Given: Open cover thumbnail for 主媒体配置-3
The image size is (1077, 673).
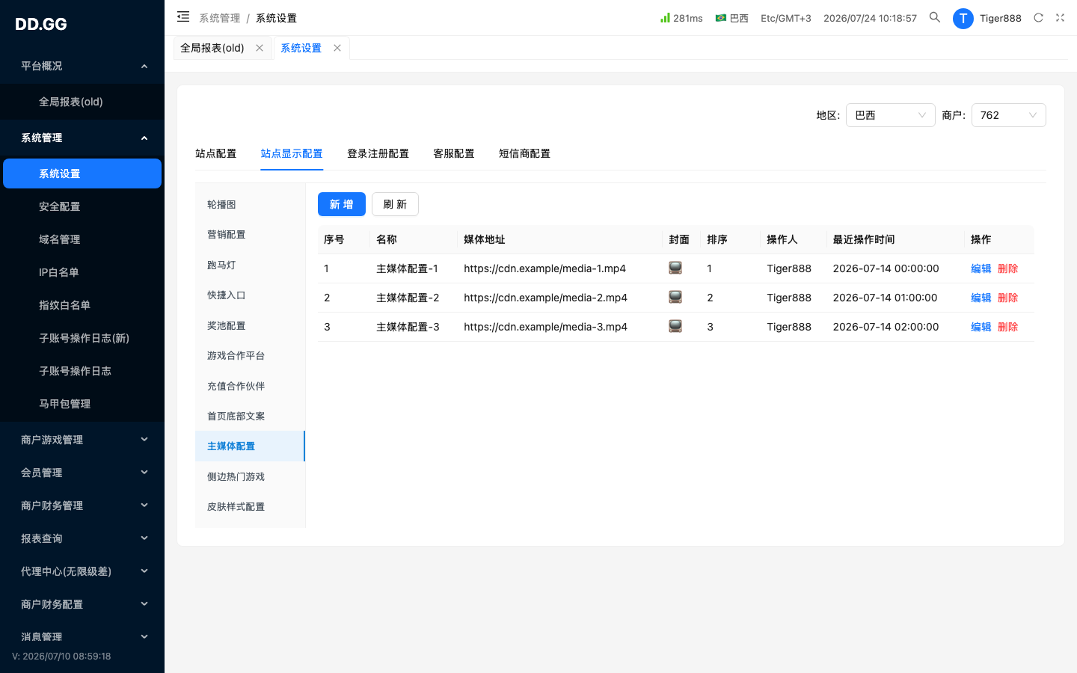Looking at the screenshot, I should (x=675, y=326).
